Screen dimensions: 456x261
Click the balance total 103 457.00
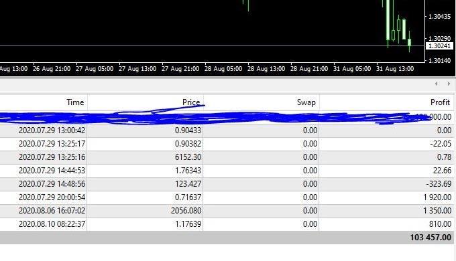(x=431, y=238)
